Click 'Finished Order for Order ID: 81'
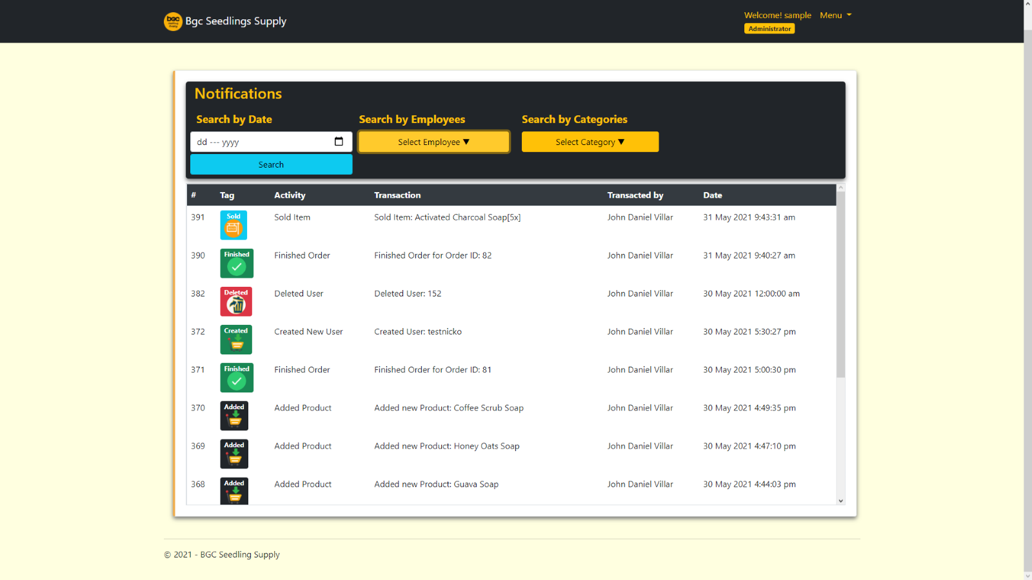This screenshot has height=580, width=1032. (x=433, y=369)
